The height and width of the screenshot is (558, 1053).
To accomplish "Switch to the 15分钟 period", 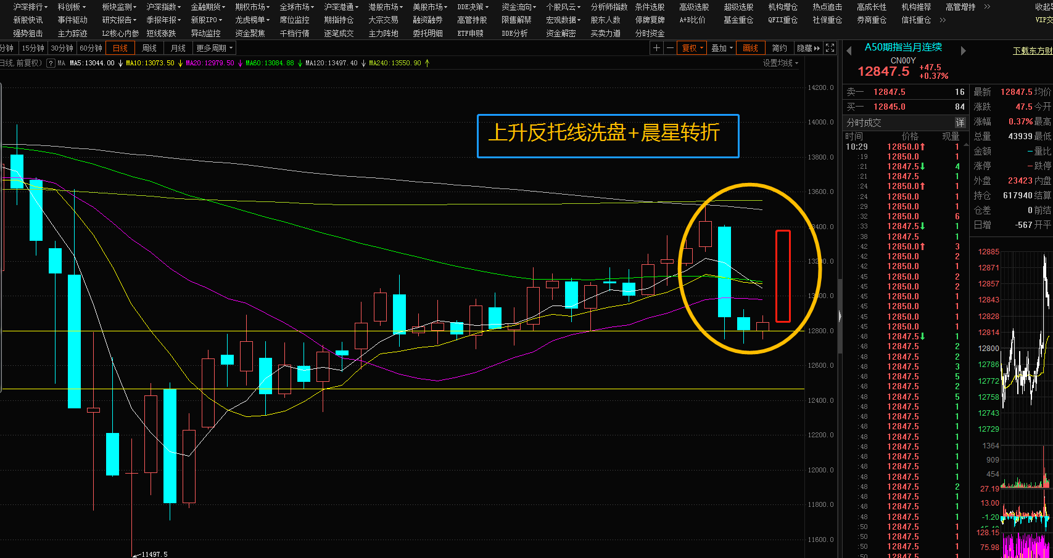I will [33, 48].
